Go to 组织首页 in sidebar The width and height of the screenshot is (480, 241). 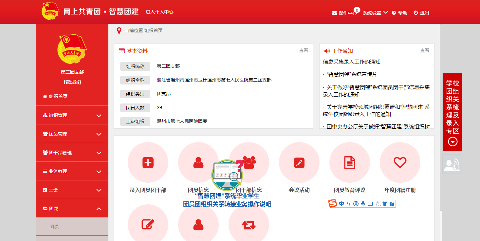pyautogui.click(x=58, y=96)
